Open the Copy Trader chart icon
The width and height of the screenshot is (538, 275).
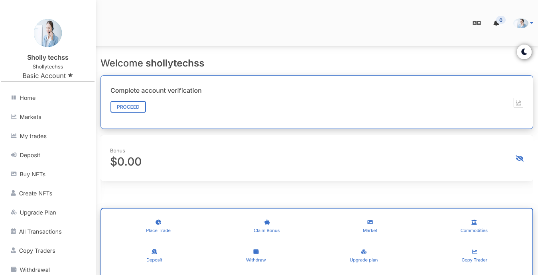(474, 252)
